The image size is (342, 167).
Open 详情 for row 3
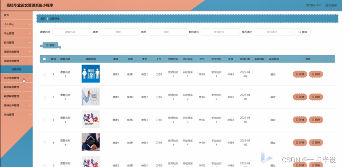(300, 120)
